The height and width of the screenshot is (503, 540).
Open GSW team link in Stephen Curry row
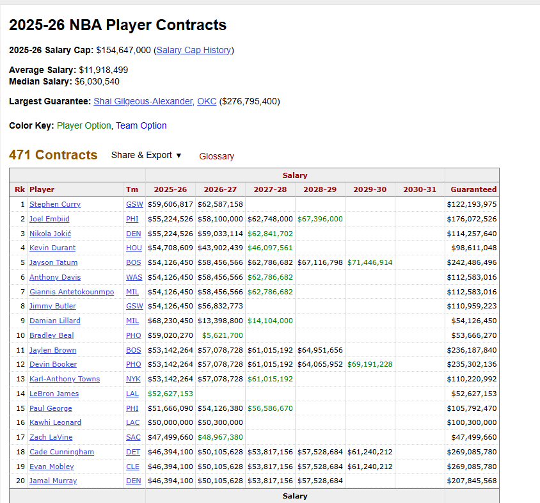[x=134, y=204]
